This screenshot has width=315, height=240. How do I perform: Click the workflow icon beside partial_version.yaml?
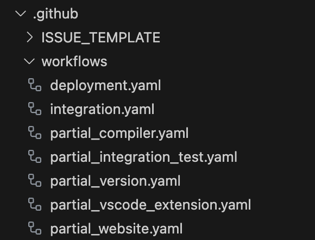(35, 181)
